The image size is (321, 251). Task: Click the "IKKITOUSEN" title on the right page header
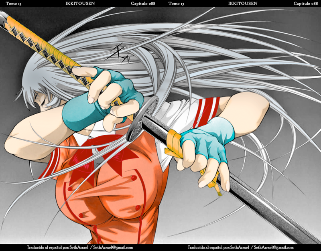pos(243,4)
